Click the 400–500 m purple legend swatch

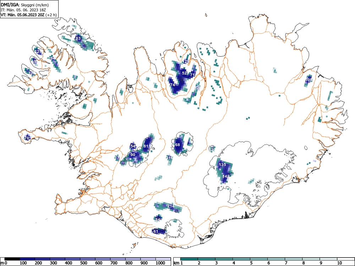[x=73, y=259]
